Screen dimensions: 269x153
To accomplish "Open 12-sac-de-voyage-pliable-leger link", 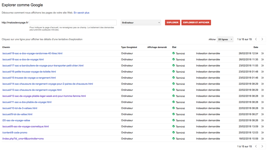I will click(44, 96).
